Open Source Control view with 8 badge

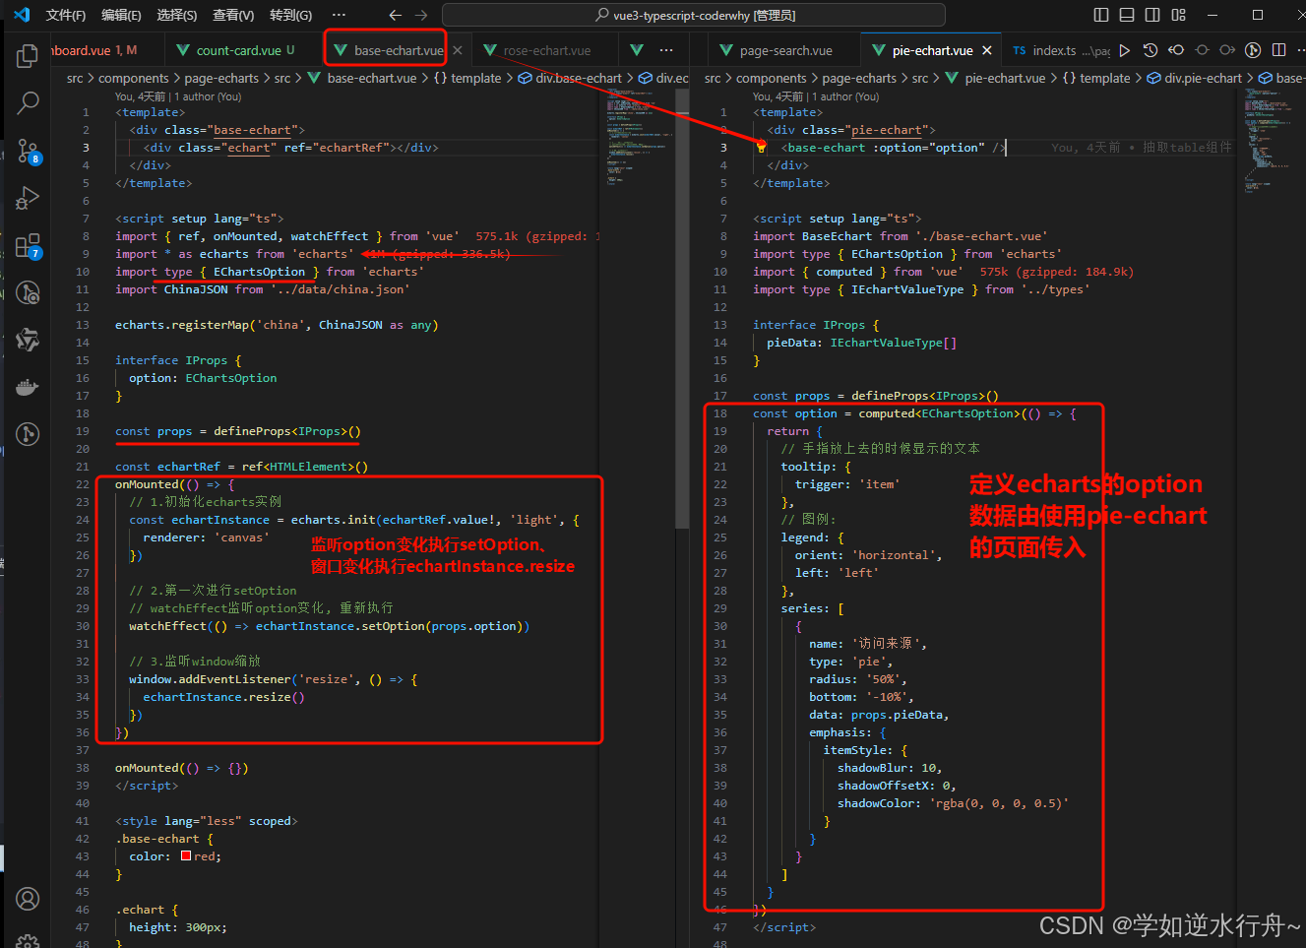click(x=28, y=151)
